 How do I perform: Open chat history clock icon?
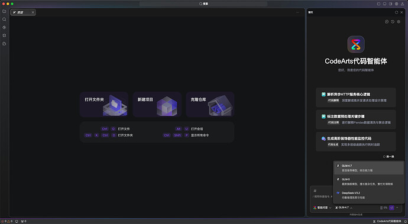tap(393, 22)
